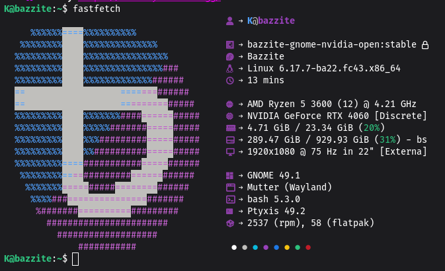
Task: Click the white color dot
Action: coord(234,247)
